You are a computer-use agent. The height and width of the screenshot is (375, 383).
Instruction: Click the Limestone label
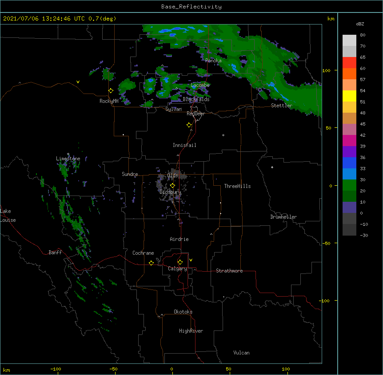(68, 159)
